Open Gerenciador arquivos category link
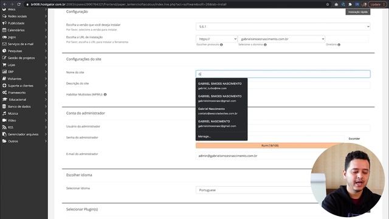The width and height of the screenshot is (389, 219). tap(23, 134)
